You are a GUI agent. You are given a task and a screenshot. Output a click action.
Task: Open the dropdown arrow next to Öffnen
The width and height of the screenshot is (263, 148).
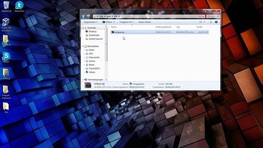click(x=114, y=22)
